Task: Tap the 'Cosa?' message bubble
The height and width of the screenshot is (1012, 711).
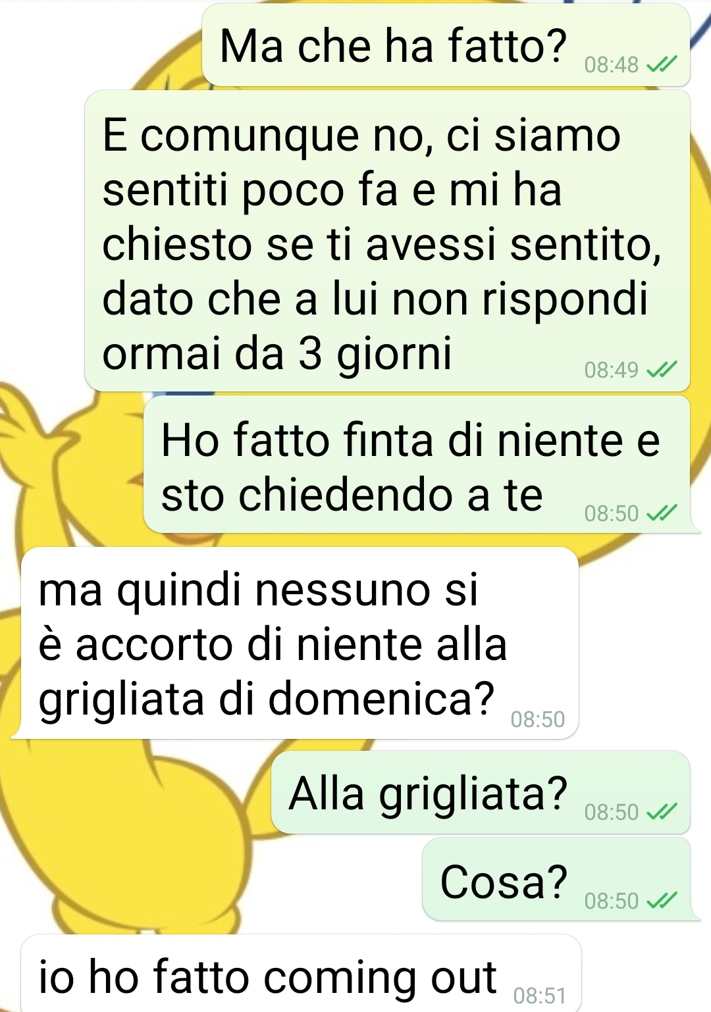Action: (x=556, y=879)
